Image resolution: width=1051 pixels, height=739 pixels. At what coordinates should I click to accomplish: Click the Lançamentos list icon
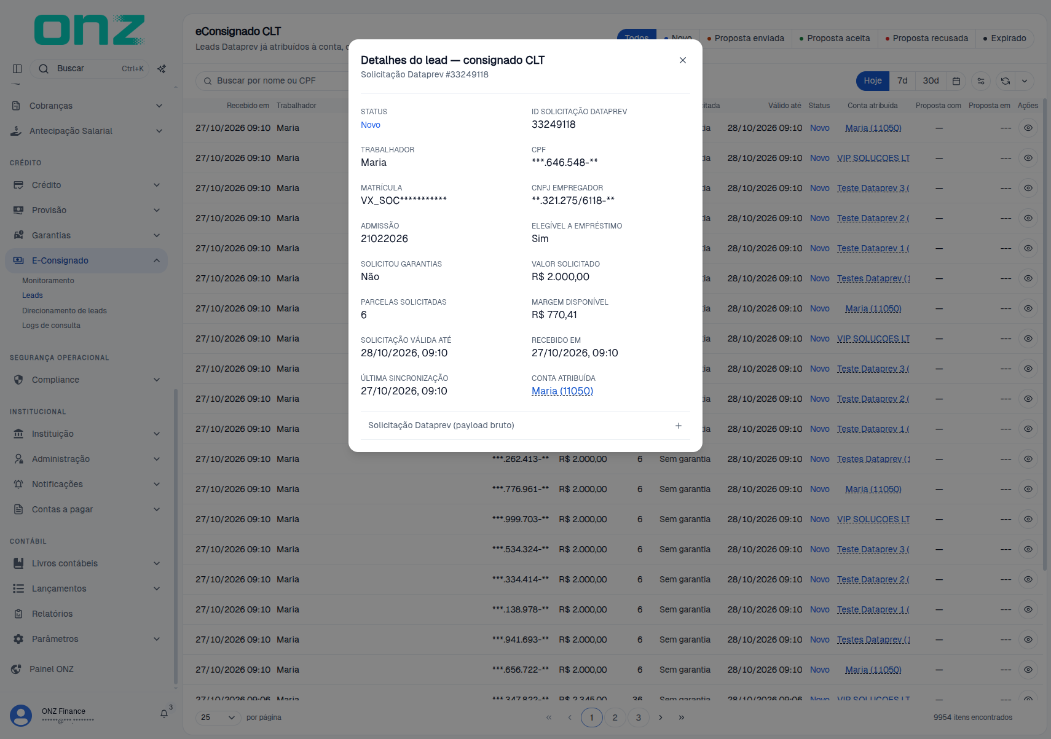[x=18, y=588]
